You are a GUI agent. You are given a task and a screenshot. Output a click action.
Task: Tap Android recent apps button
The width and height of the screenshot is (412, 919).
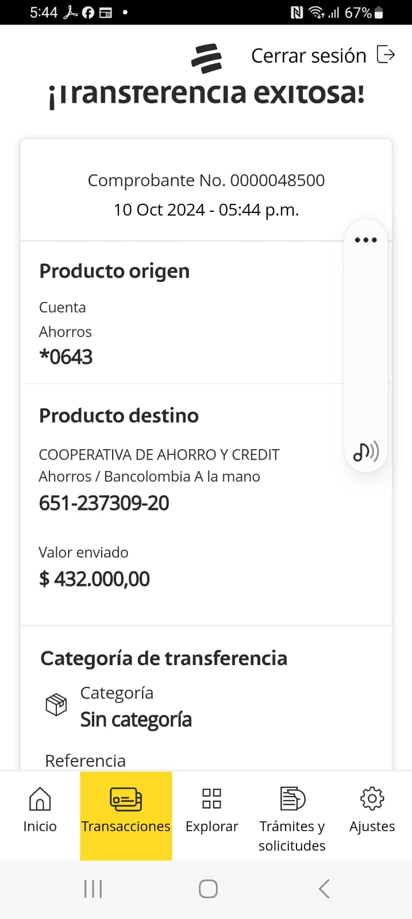coord(93,889)
